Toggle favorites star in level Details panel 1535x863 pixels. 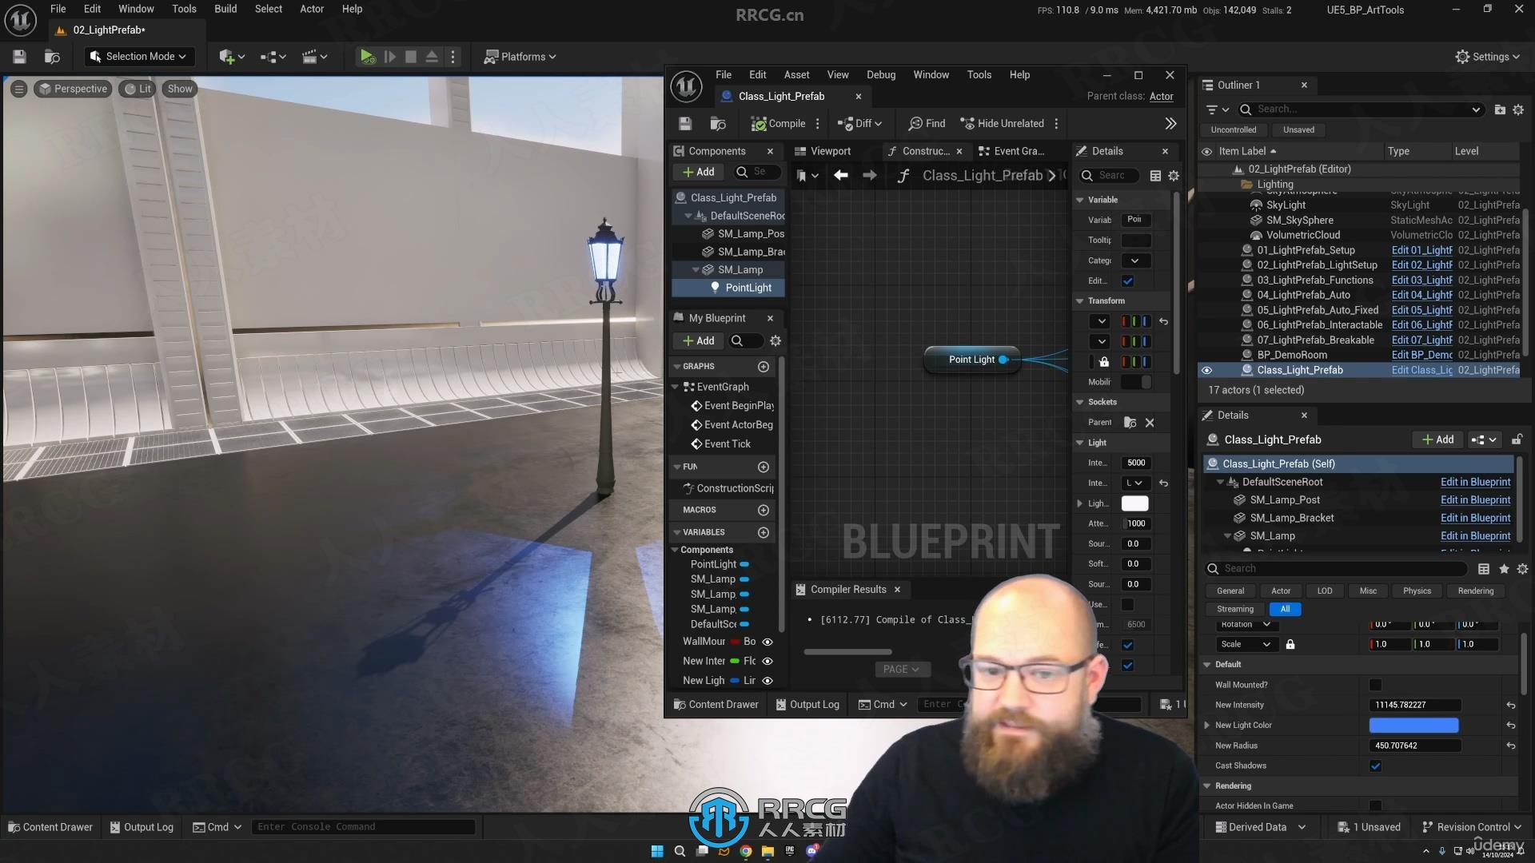coord(1504,569)
